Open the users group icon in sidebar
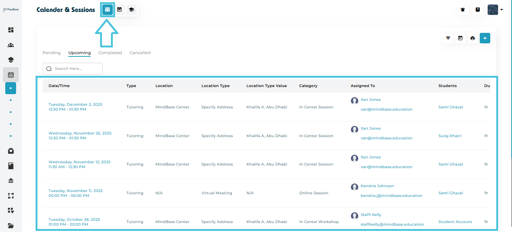This screenshot has width=512, height=232. point(11,45)
